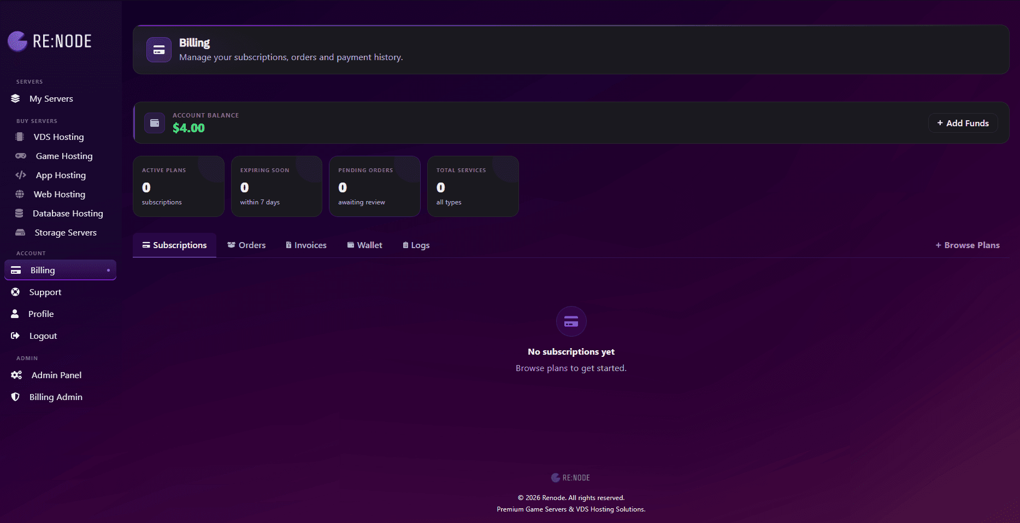This screenshot has height=523, width=1020.
Task: Click the footer RE:NODE logo
Action: coord(571,478)
